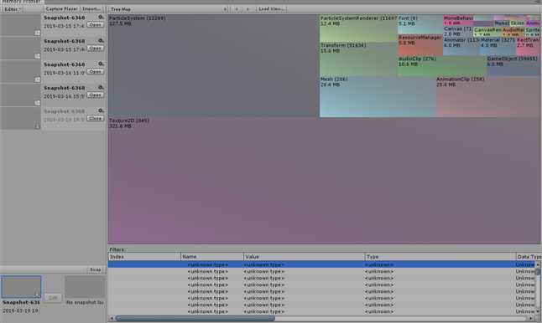Sort table by Index column header
542x323 pixels.
pos(144,257)
